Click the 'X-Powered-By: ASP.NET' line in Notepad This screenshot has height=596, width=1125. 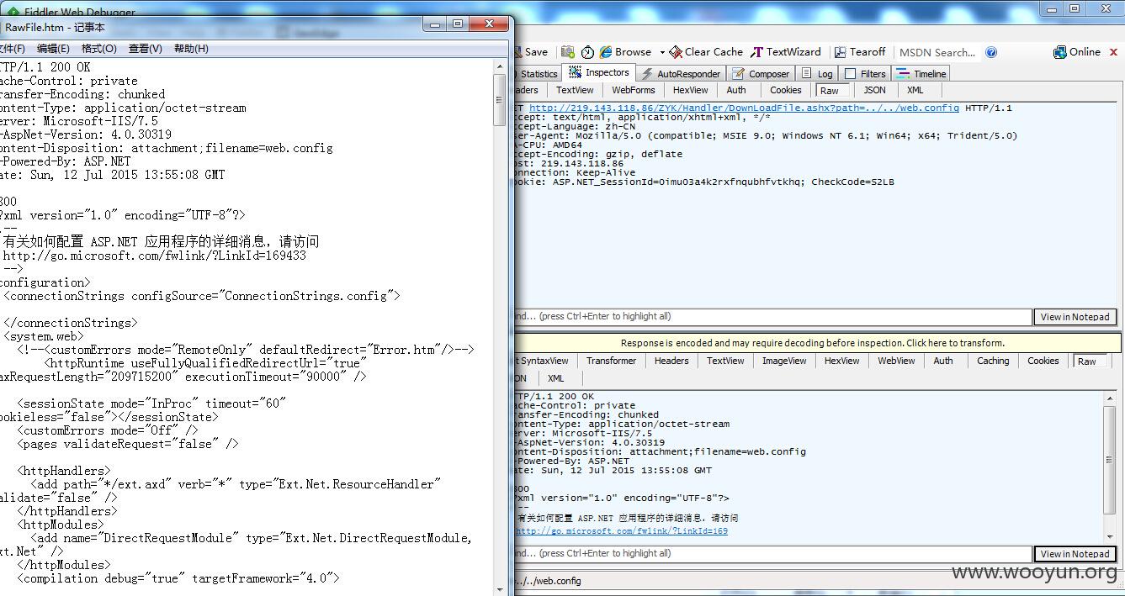click(66, 161)
